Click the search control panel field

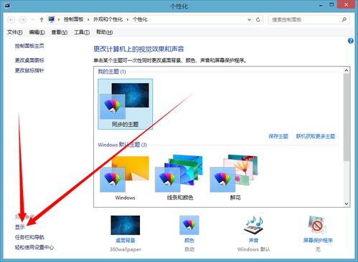pos(309,19)
